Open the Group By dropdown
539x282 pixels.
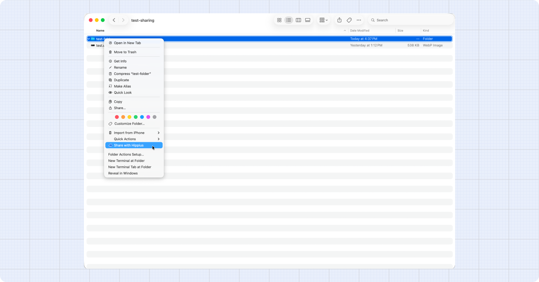pos(324,20)
